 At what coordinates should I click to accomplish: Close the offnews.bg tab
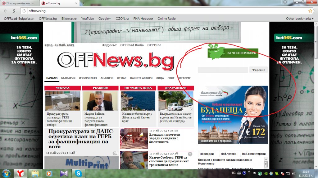point(76,3)
